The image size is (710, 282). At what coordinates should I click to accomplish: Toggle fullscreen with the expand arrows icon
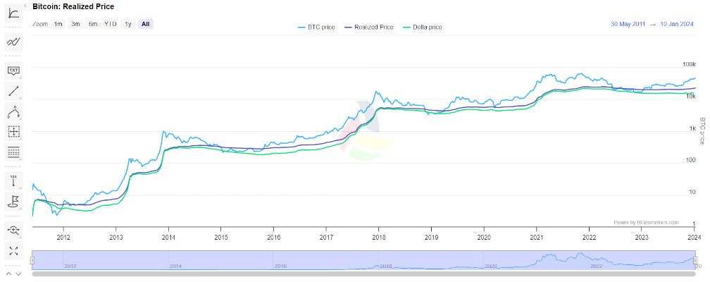pyautogui.click(x=13, y=250)
